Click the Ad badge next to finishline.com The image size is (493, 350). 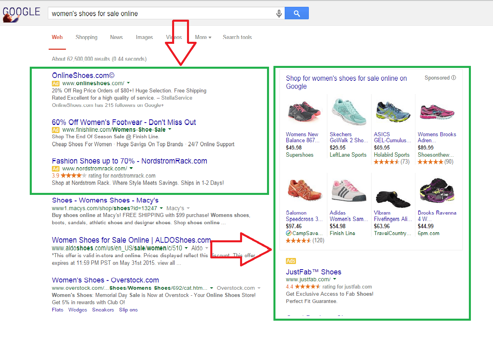click(x=55, y=130)
